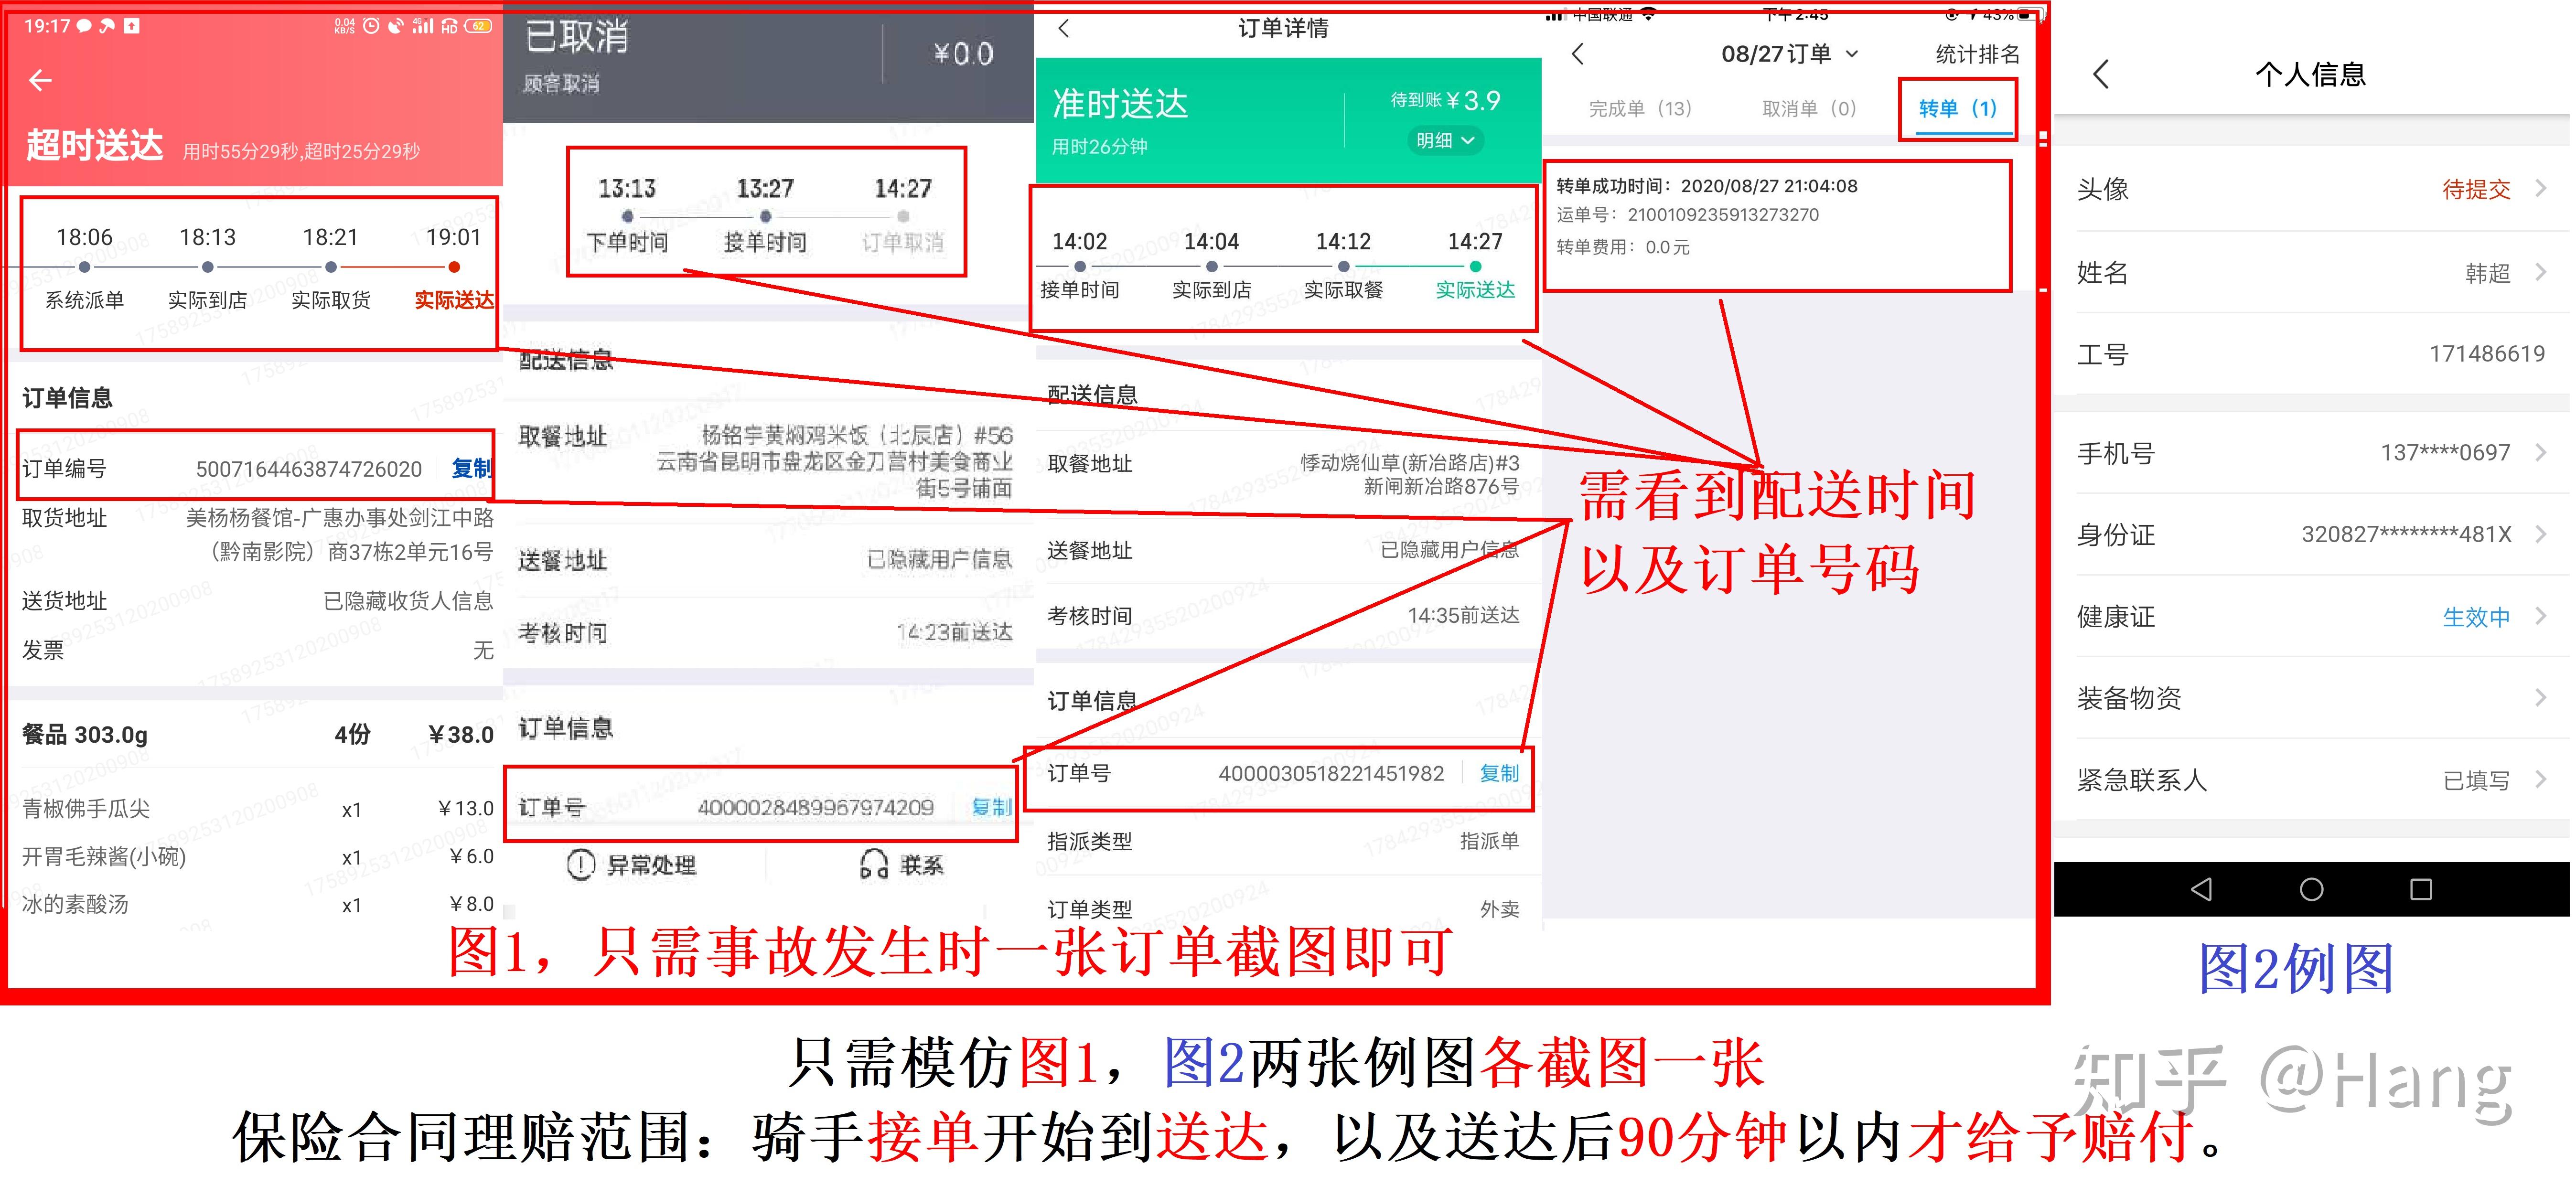Open the 健康证 生效中 row
The image size is (2576, 1196).
point(2311,617)
